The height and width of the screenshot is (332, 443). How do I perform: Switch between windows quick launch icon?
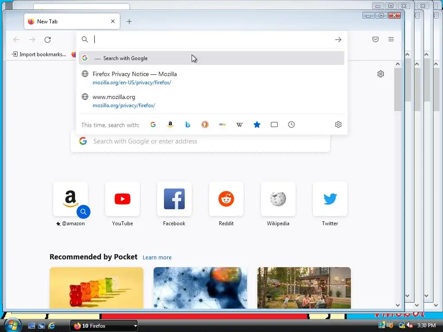pos(41,326)
